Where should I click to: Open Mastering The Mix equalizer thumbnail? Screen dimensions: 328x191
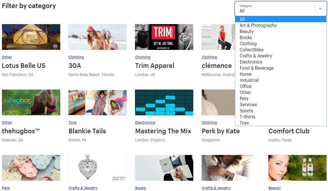[x=164, y=102]
